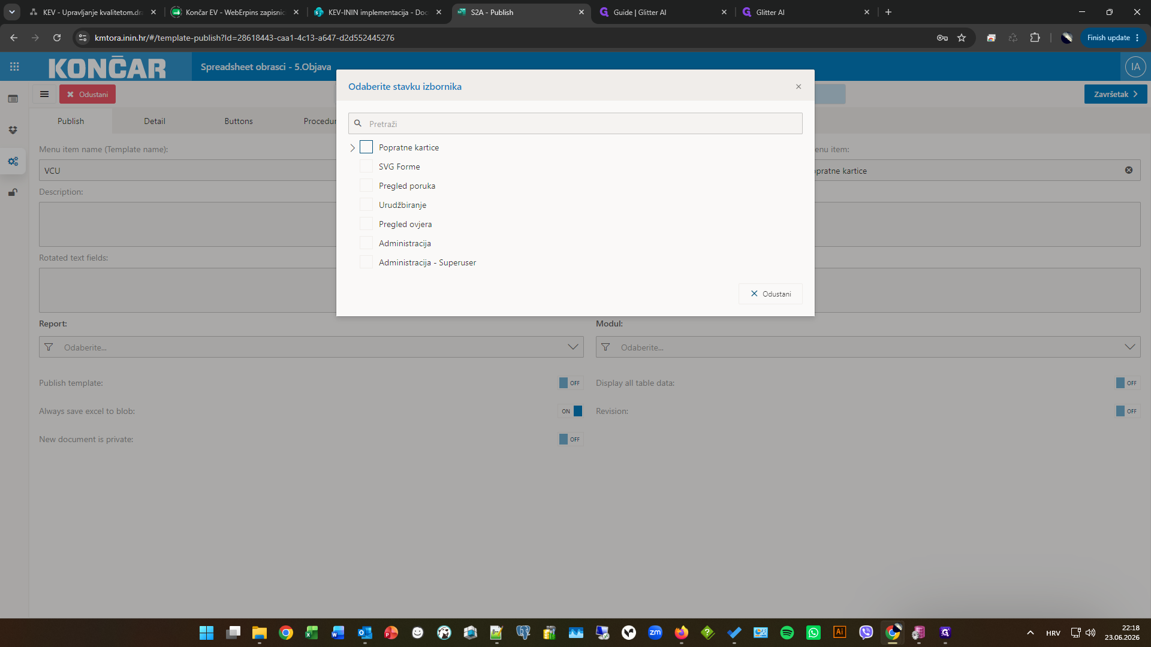
Task: Open the browser extensions puzzle icon
Action: coord(1035,38)
